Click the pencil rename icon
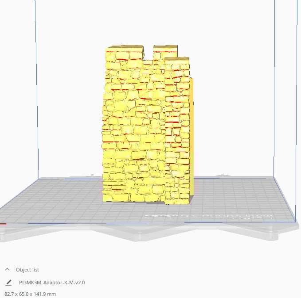This screenshot has height=298, width=301. pos(8,282)
